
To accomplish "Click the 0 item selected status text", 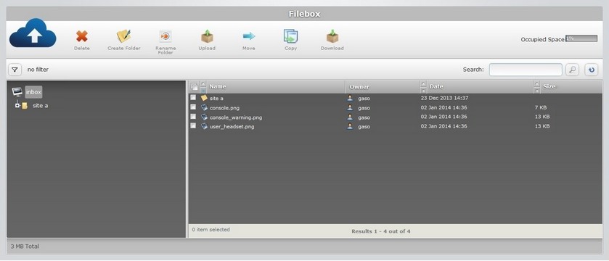I will (x=211, y=230).
